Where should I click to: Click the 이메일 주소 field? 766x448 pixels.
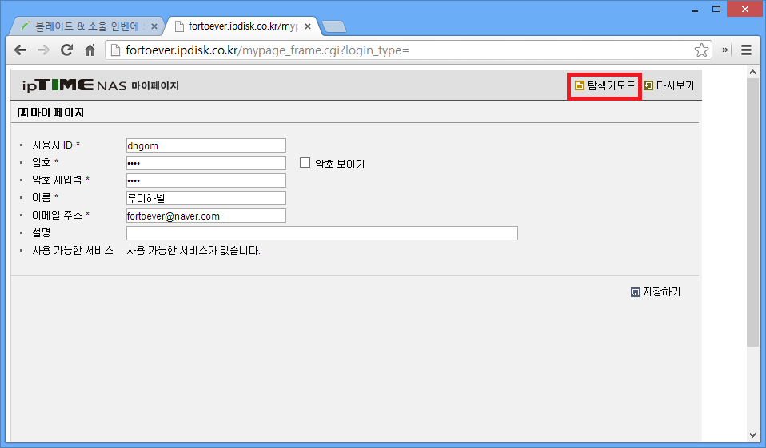205,216
